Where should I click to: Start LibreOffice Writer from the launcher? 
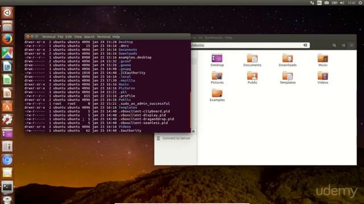click(7, 66)
